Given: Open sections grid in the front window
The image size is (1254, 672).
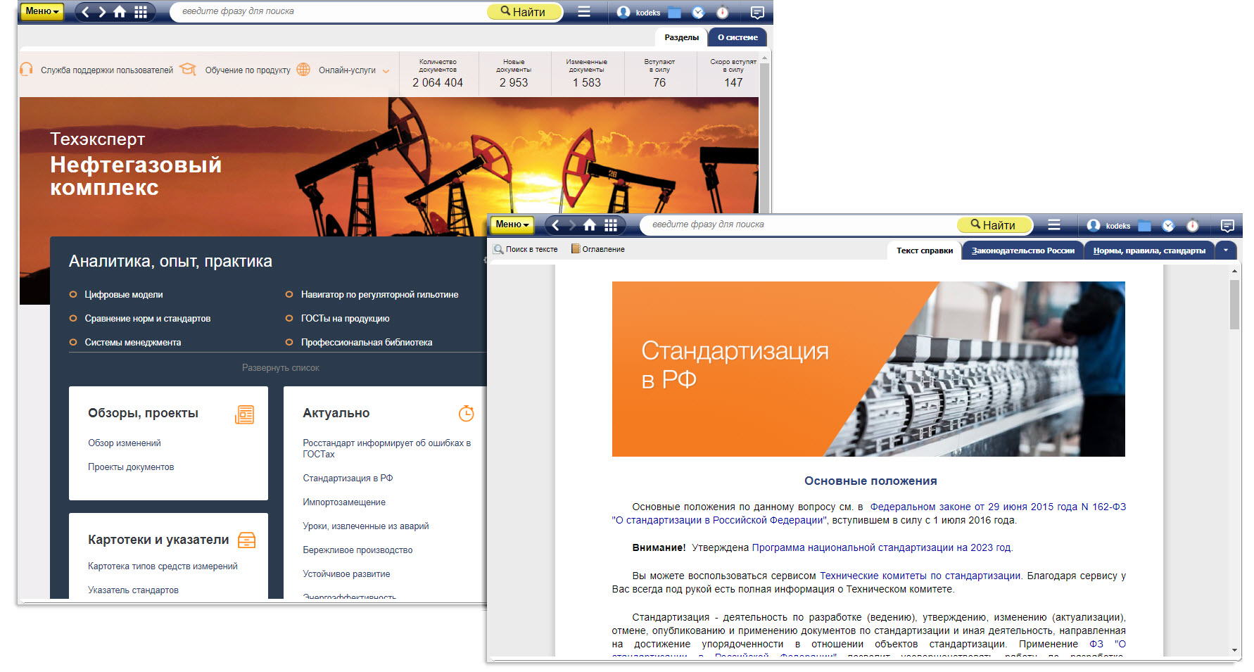Looking at the screenshot, I should 611,225.
